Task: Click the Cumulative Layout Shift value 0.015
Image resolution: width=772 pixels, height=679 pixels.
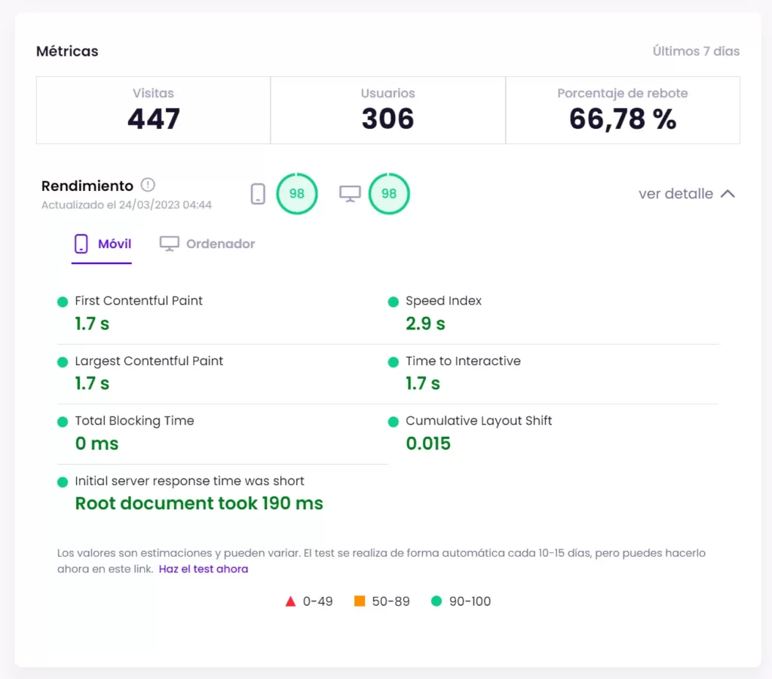Action: point(428,444)
